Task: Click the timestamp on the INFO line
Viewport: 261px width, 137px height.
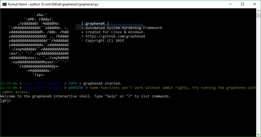Action: pyautogui.click(x=9, y=83)
